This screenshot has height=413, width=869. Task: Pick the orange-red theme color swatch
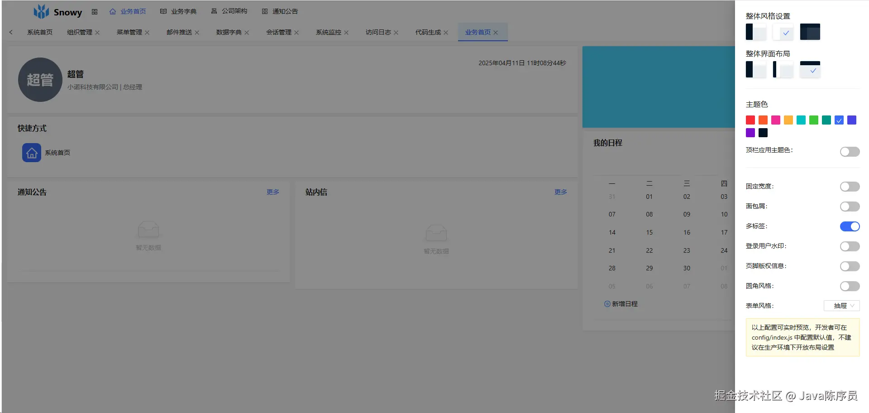click(x=763, y=120)
